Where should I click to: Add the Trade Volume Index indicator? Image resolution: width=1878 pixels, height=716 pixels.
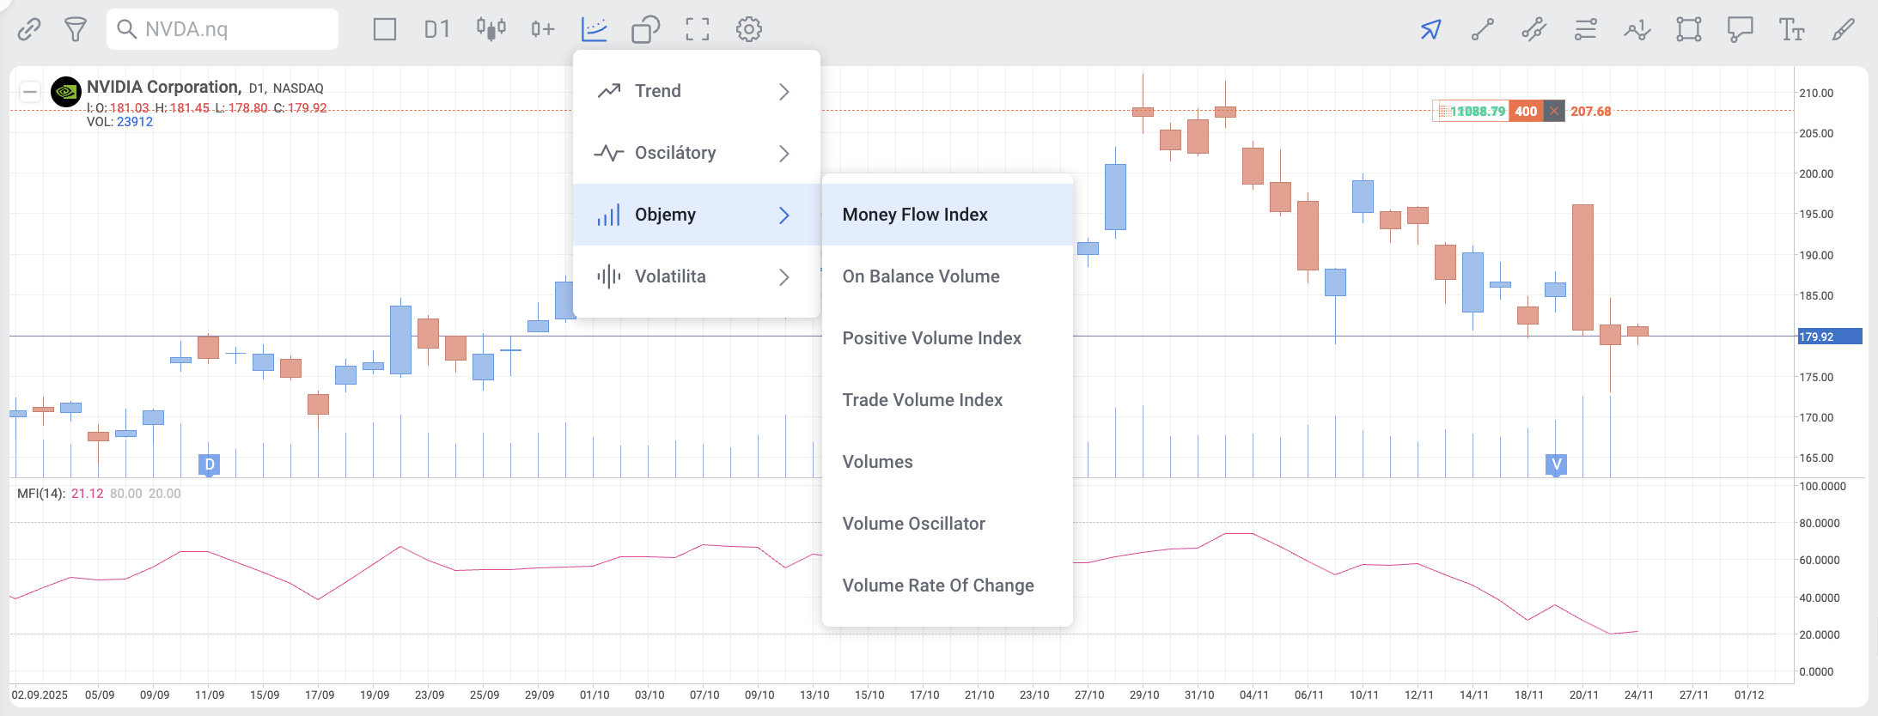tap(948, 400)
